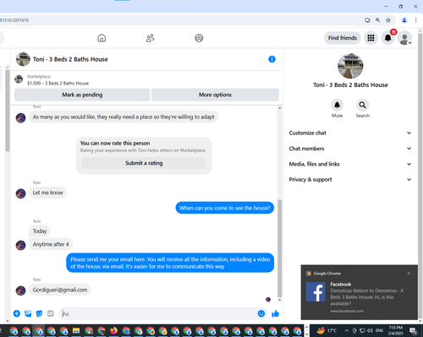Click Mark as pending button
423x337 pixels.
click(x=82, y=95)
